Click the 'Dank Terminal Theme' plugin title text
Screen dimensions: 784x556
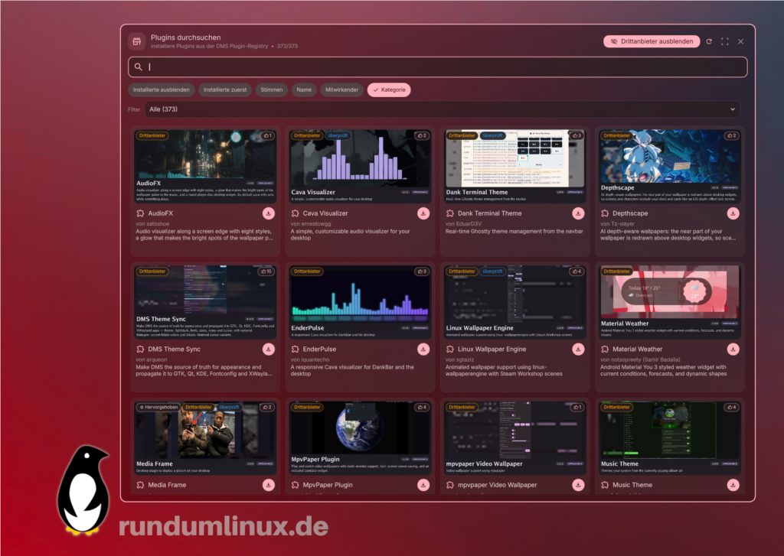point(489,213)
